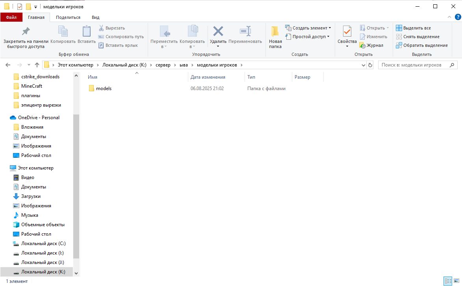Click the 'сервер' breadcrumb in address bar
The height and width of the screenshot is (286, 462).
[x=163, y=65]
